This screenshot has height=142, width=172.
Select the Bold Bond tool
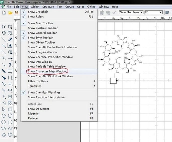[x=4, y=71]
